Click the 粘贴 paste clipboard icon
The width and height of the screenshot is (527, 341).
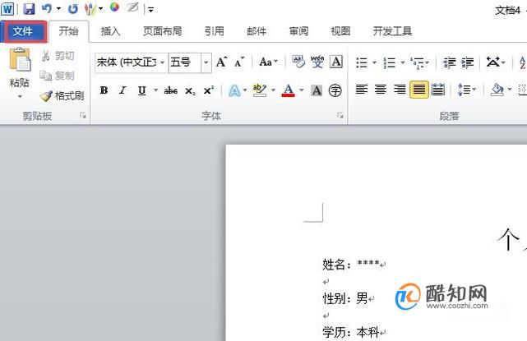pyautogui.click(x=20, y=59)
